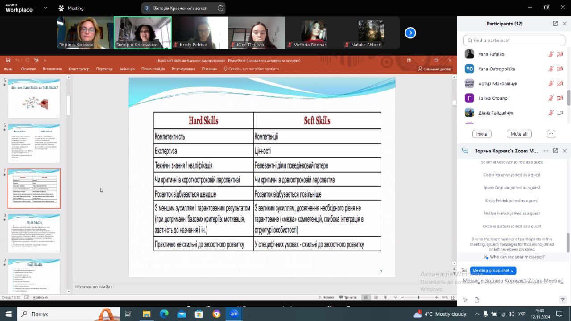Pop out the chat panel
The width and height of the screenshot is (571, 321).
555,151
